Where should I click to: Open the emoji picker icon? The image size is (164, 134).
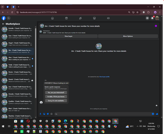pyautogui.click(x=153, y=114)
